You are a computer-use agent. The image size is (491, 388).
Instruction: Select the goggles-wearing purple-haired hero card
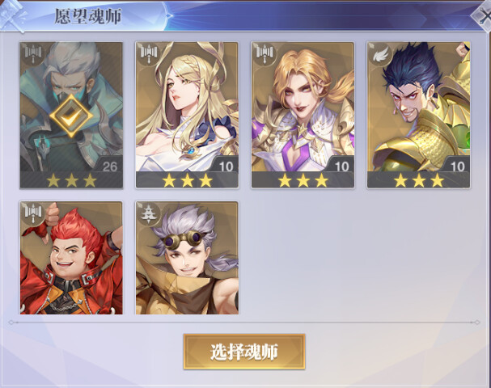[187, 258]
